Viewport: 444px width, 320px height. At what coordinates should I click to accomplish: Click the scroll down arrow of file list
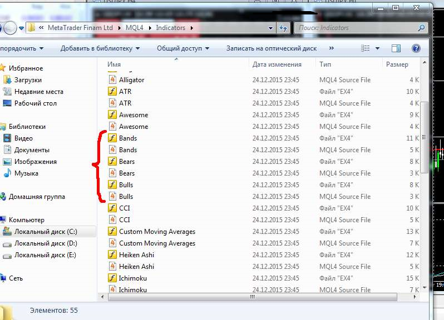(425, 287)
